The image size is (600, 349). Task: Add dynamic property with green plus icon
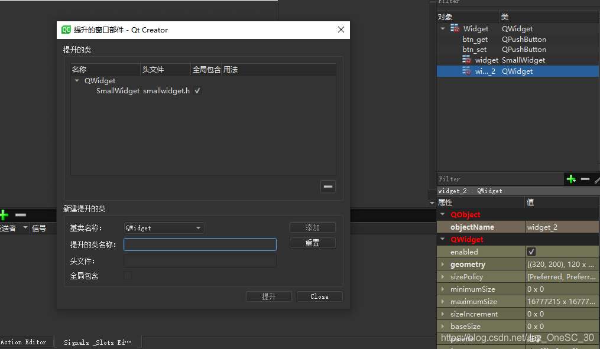click(x=571, y=179)
